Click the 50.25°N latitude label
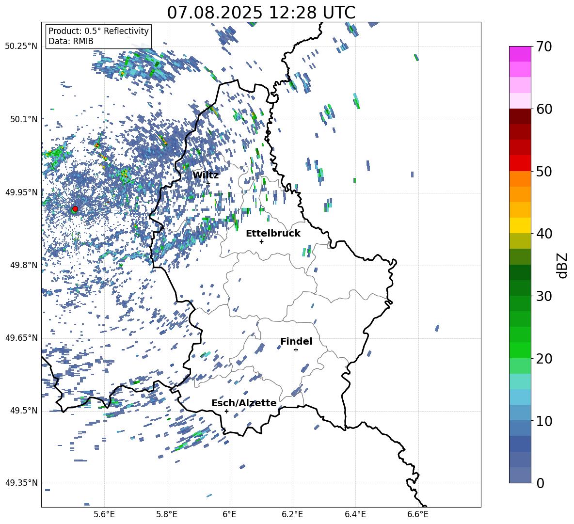 click(21, 47)
